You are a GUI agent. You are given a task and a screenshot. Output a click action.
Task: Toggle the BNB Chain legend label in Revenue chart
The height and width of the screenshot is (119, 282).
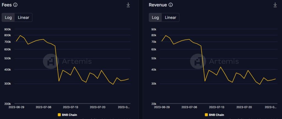[216, 115]
